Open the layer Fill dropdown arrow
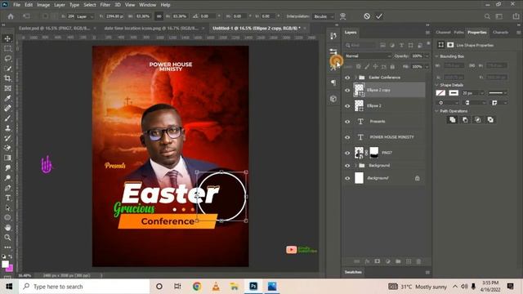The height and width of the screenshot is (294, 523). click(427, 67)
